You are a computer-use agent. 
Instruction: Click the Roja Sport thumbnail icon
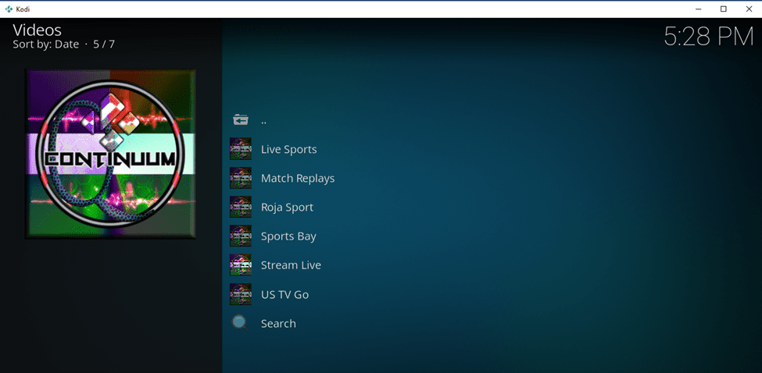click(x=241, y=207)
